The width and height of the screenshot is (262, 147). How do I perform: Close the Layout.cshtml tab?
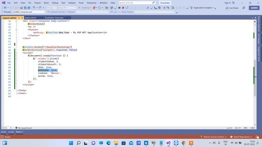click(x=22, y=18)
